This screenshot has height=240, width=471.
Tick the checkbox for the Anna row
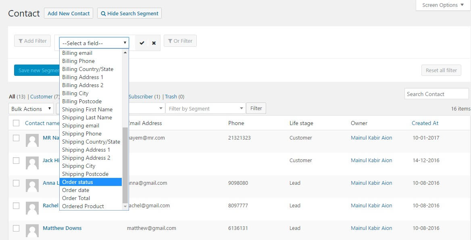point(16,183)
